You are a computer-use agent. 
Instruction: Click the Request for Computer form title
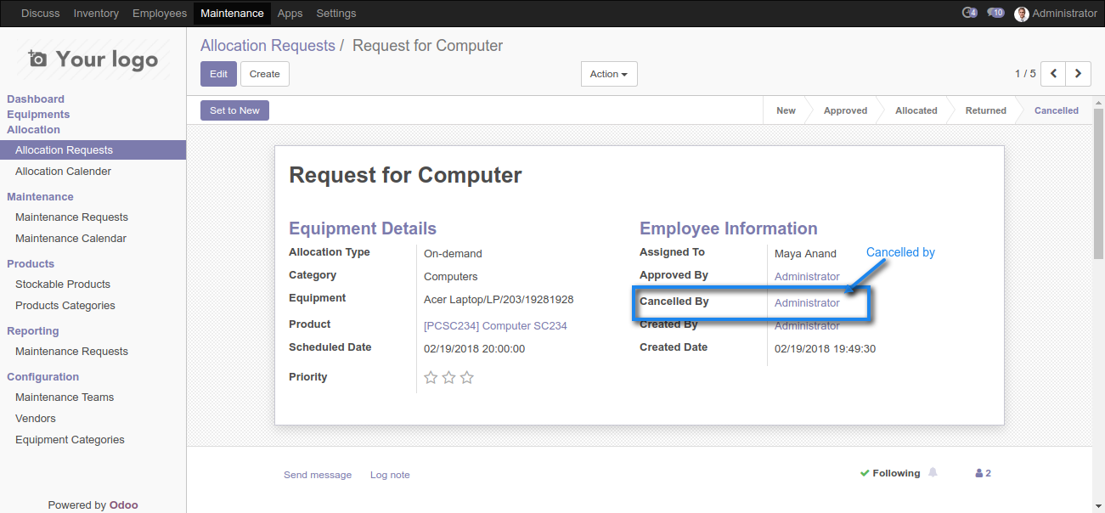(x=405, y=176)
